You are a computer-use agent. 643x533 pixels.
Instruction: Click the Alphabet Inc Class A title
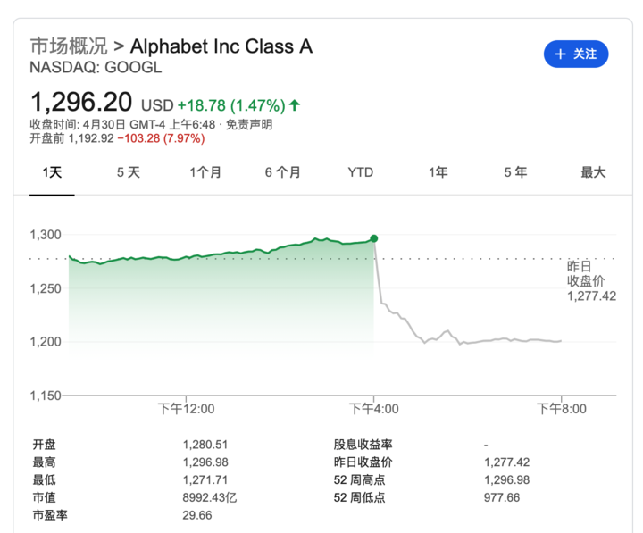pos(221,46)
